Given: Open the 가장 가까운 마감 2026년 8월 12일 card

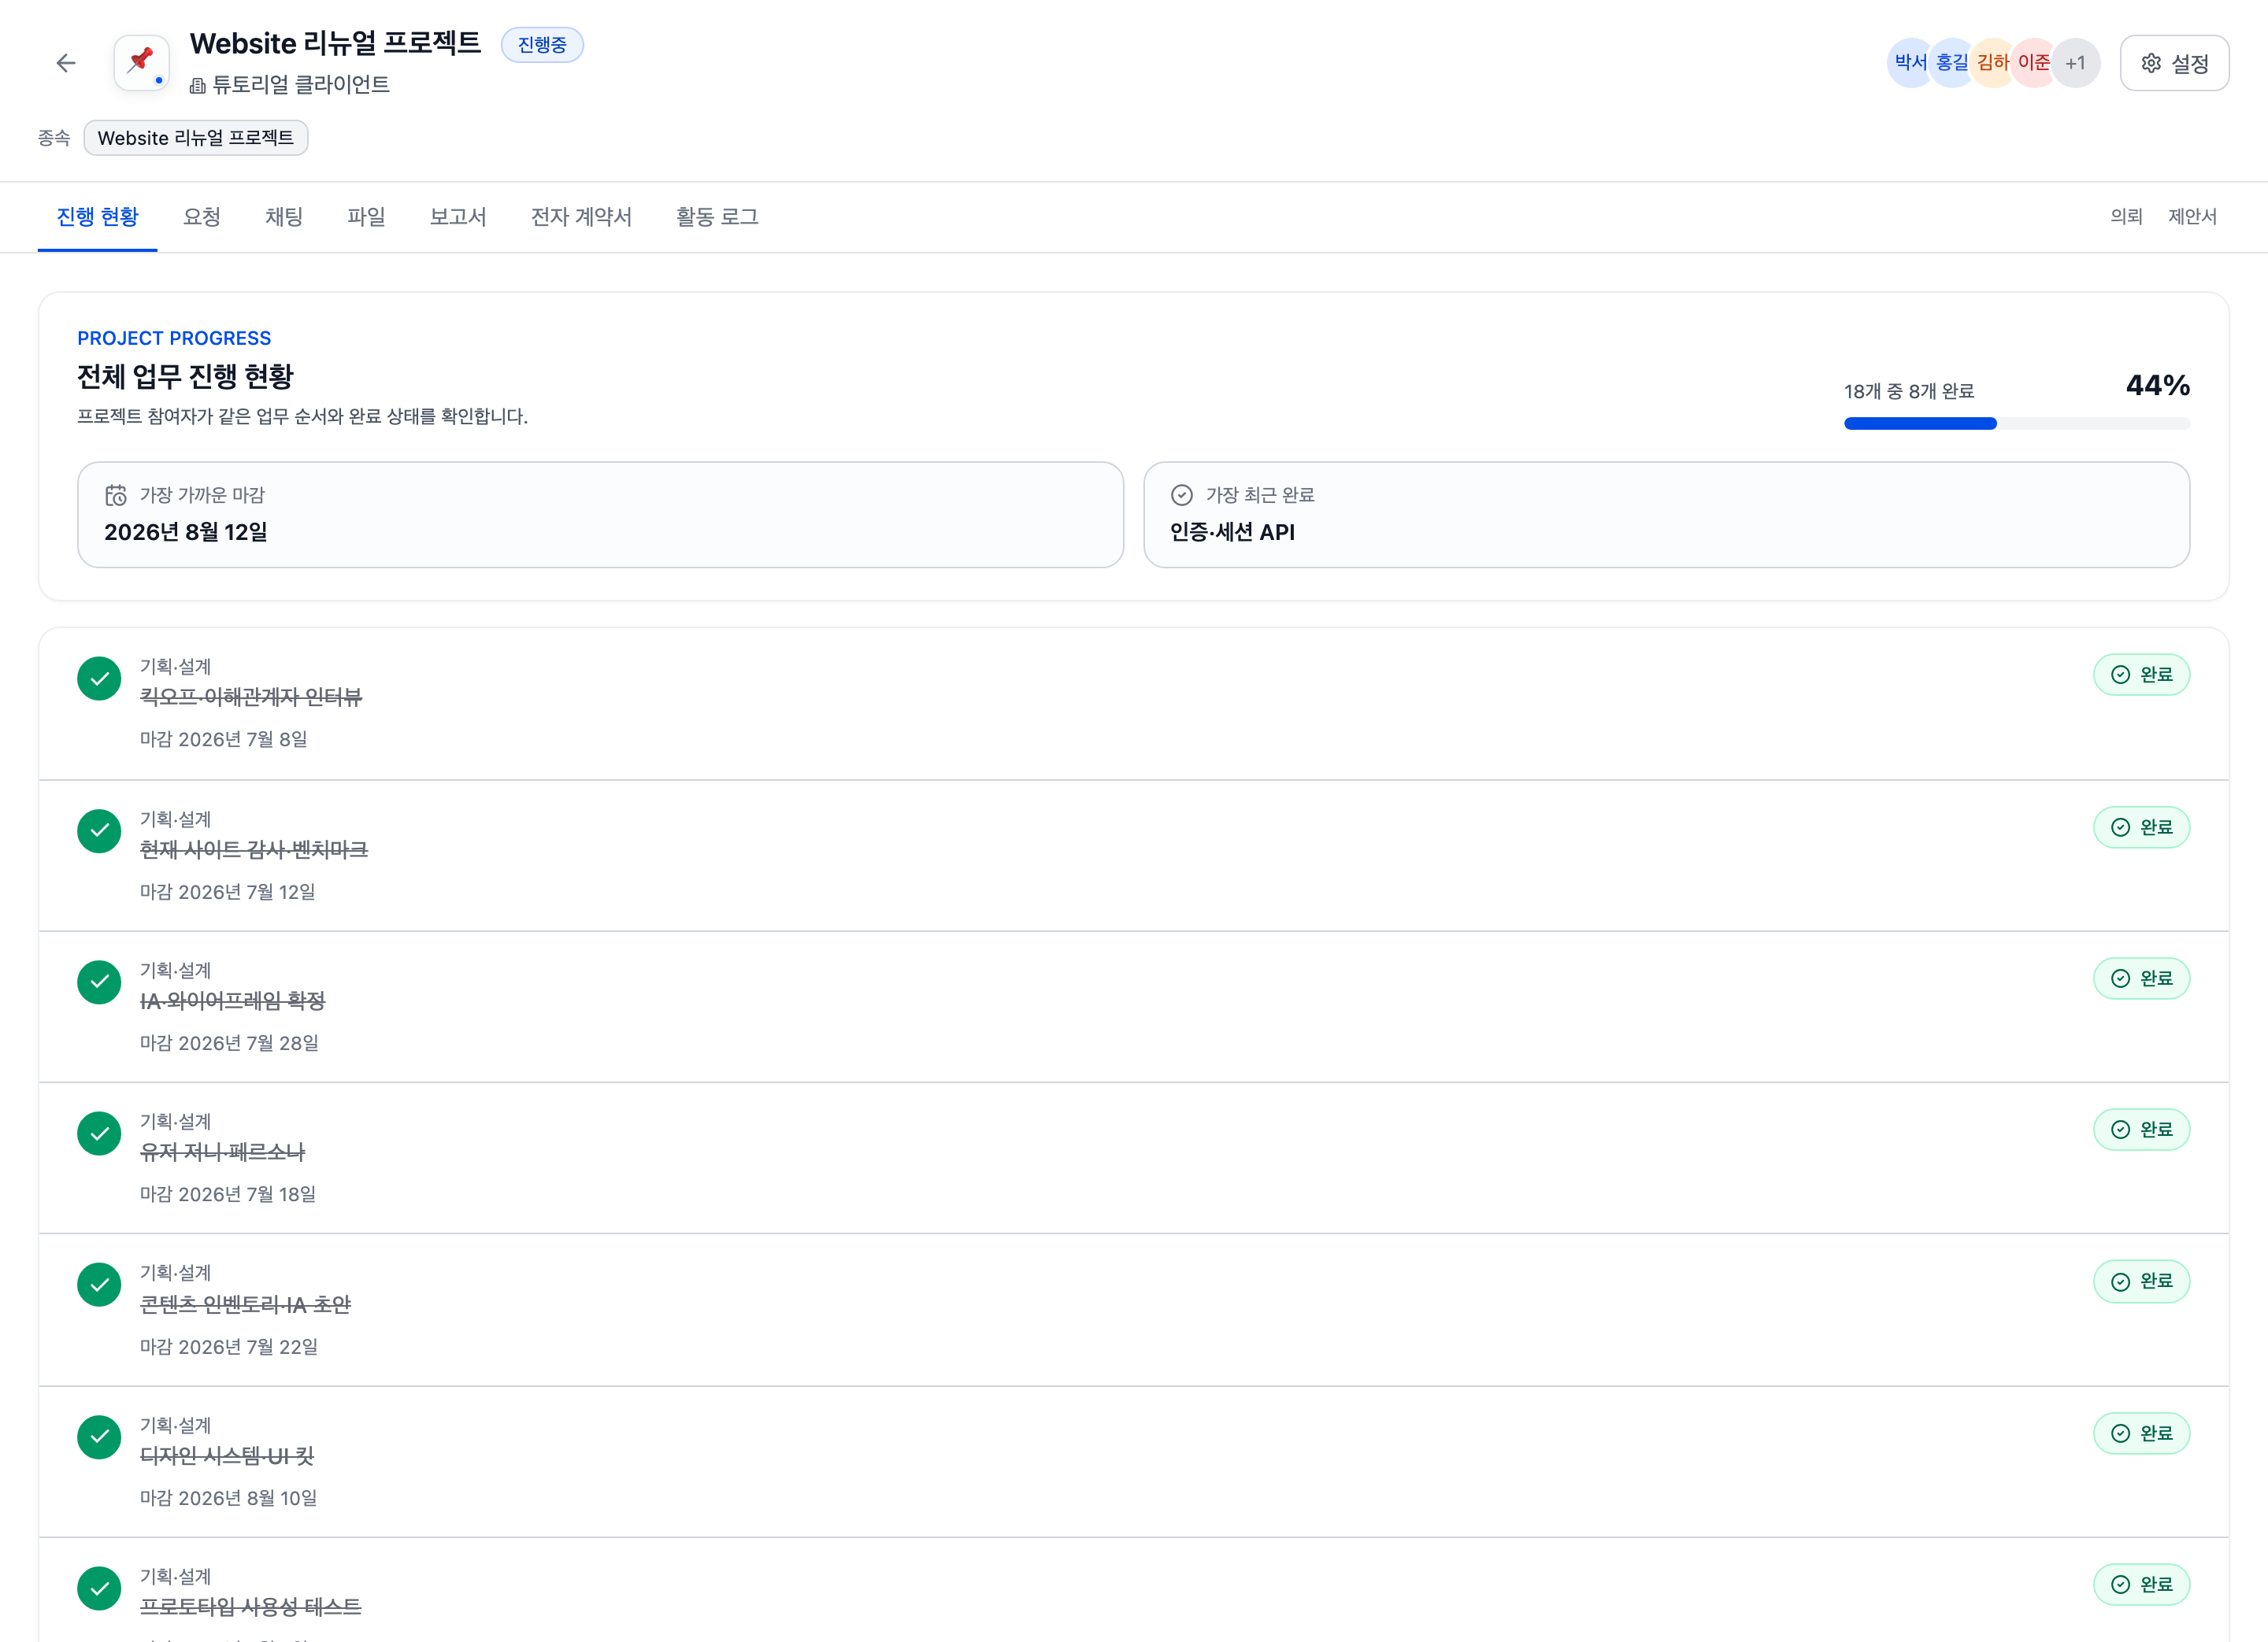Looking at the screenshot, I should [x=600, y=515].
